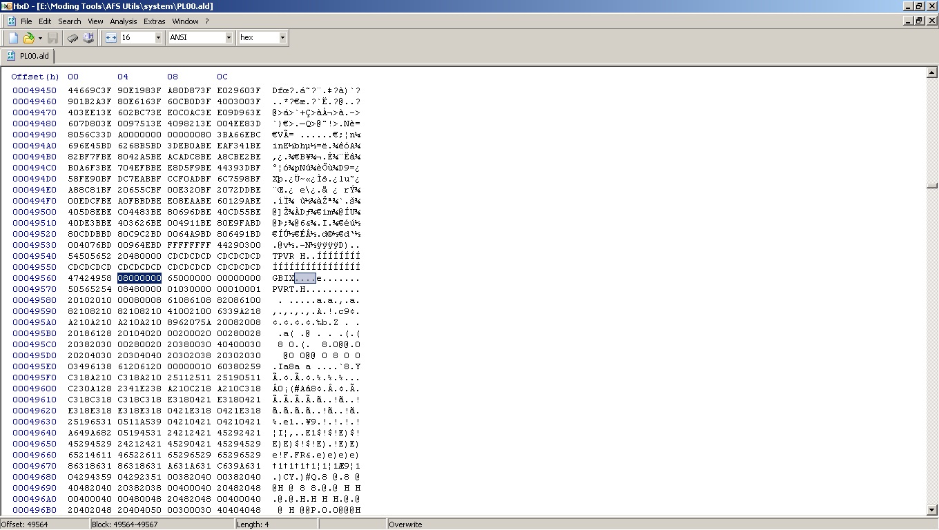Click the 0C column header
This screenshot has height=530, width=939.
pos(222,77)
